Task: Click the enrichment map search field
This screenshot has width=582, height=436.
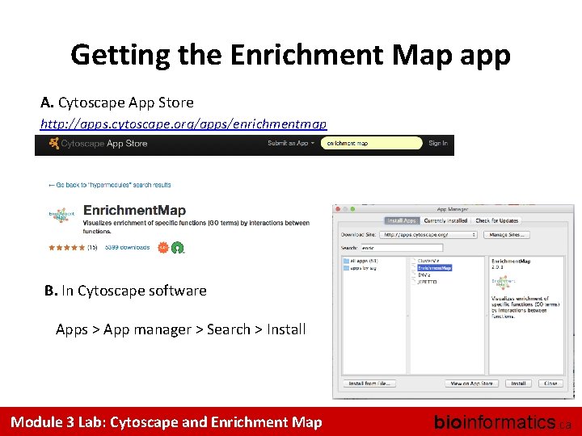Action: 371,143
